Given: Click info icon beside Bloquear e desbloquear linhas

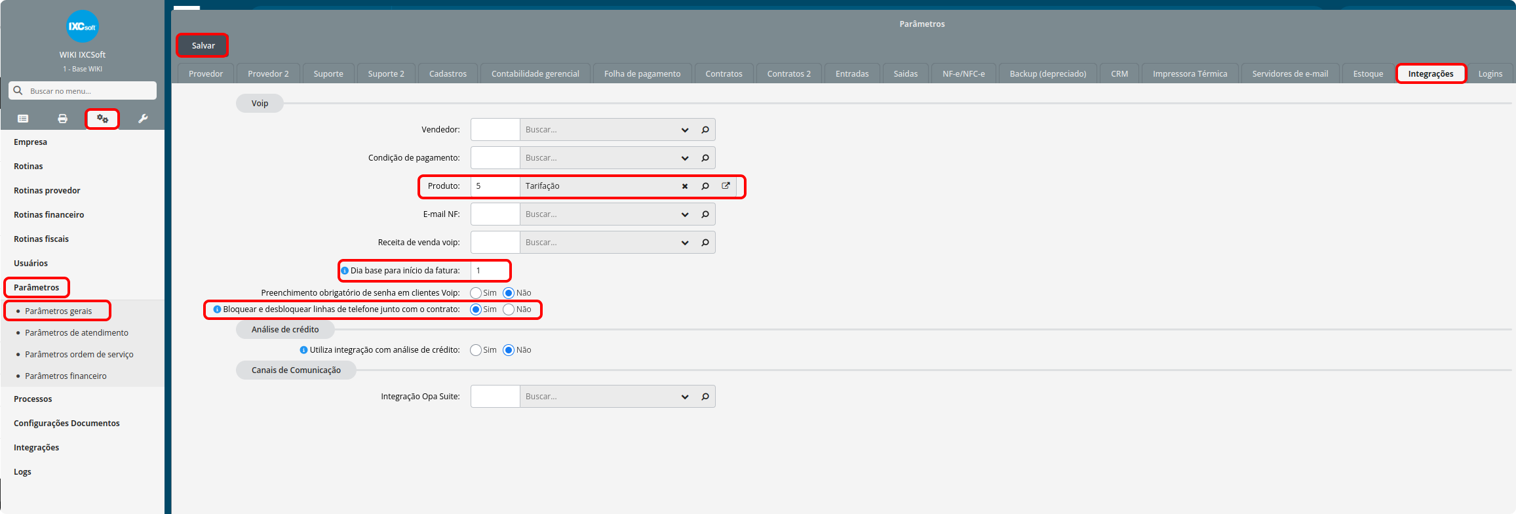Looking at the screenshot, I should click(x=217, y=309).
